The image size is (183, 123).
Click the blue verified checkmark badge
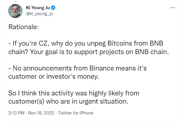tap(53, 8)
